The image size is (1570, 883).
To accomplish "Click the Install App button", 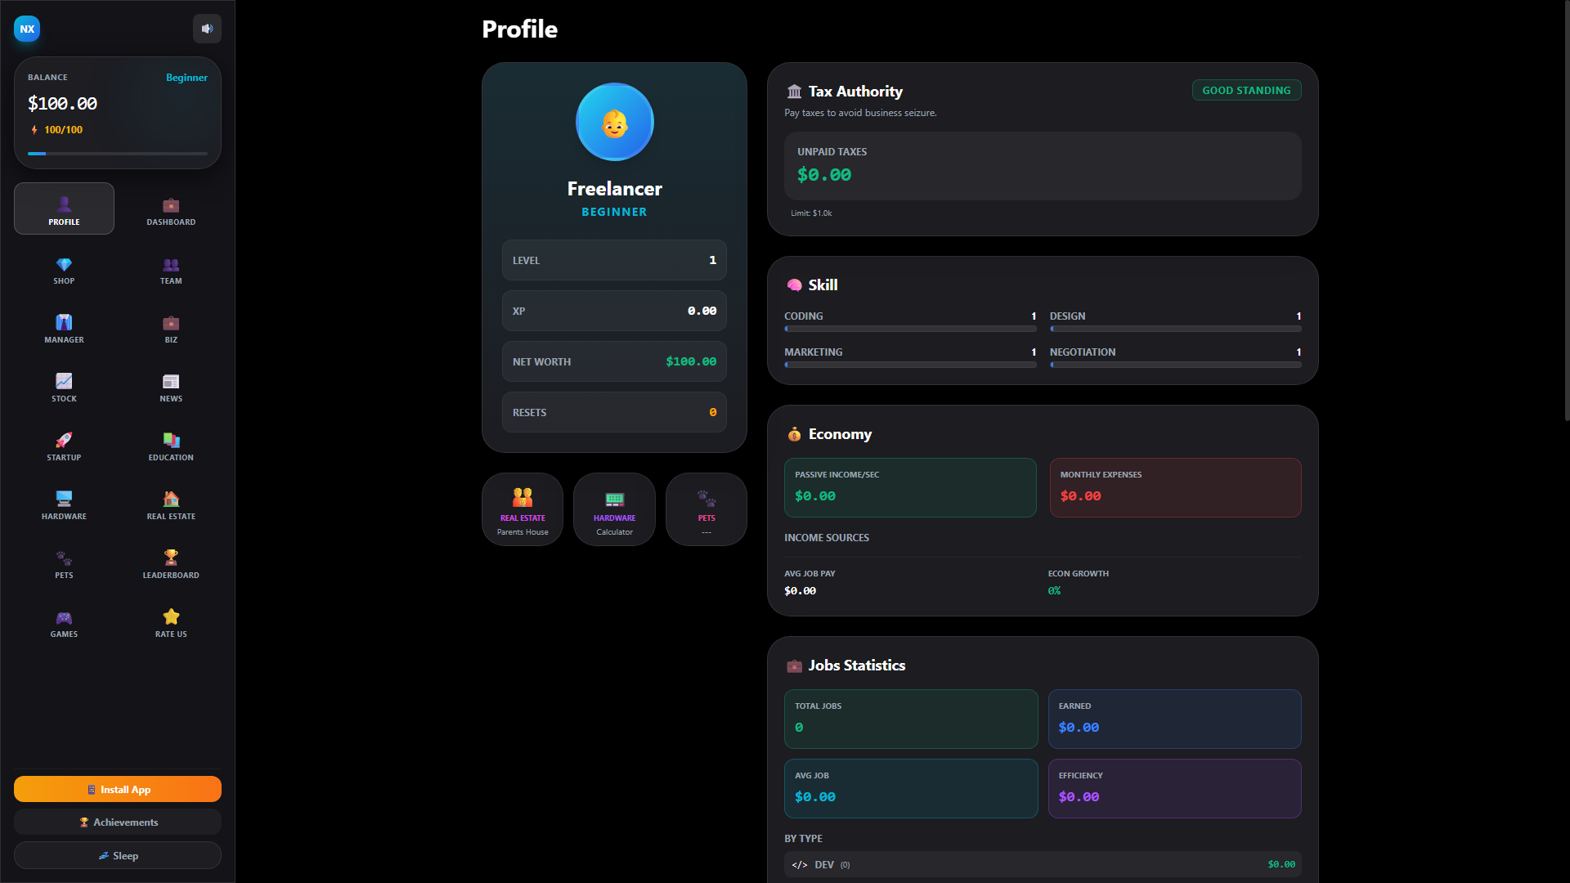I will click(x=117, y=789).
